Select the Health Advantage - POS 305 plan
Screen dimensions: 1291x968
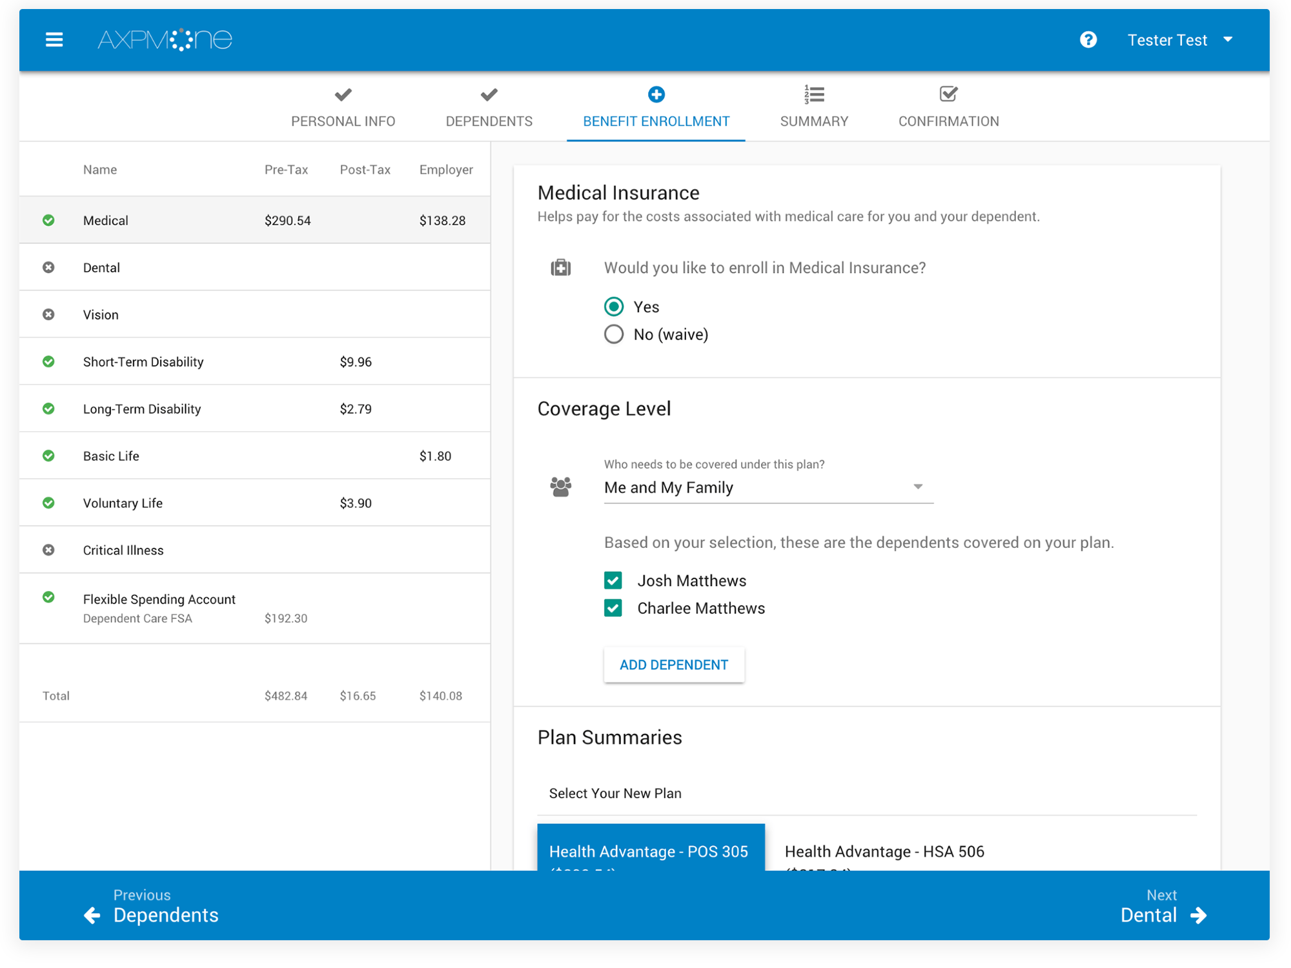(651, 848)
